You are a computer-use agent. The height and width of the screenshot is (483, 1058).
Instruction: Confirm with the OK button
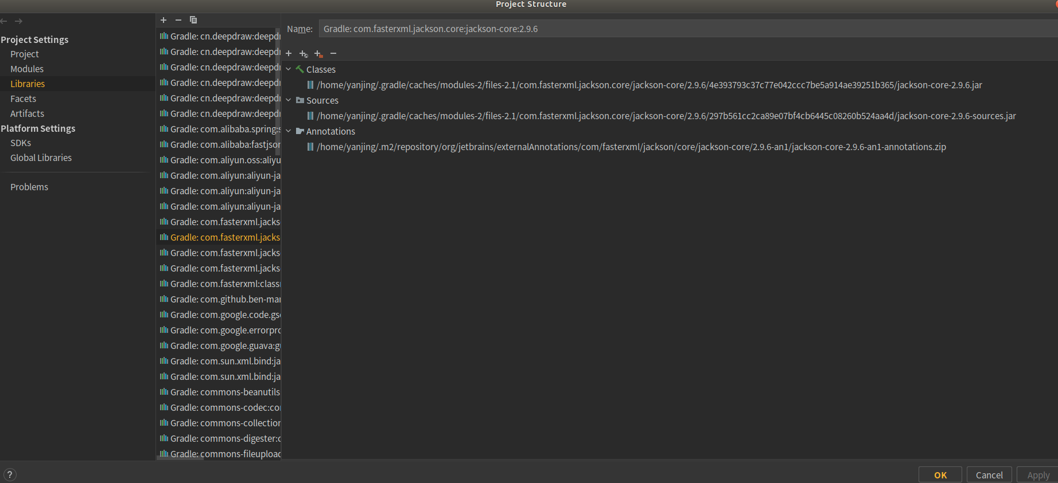pyautogui.click(x=940, y=475)
